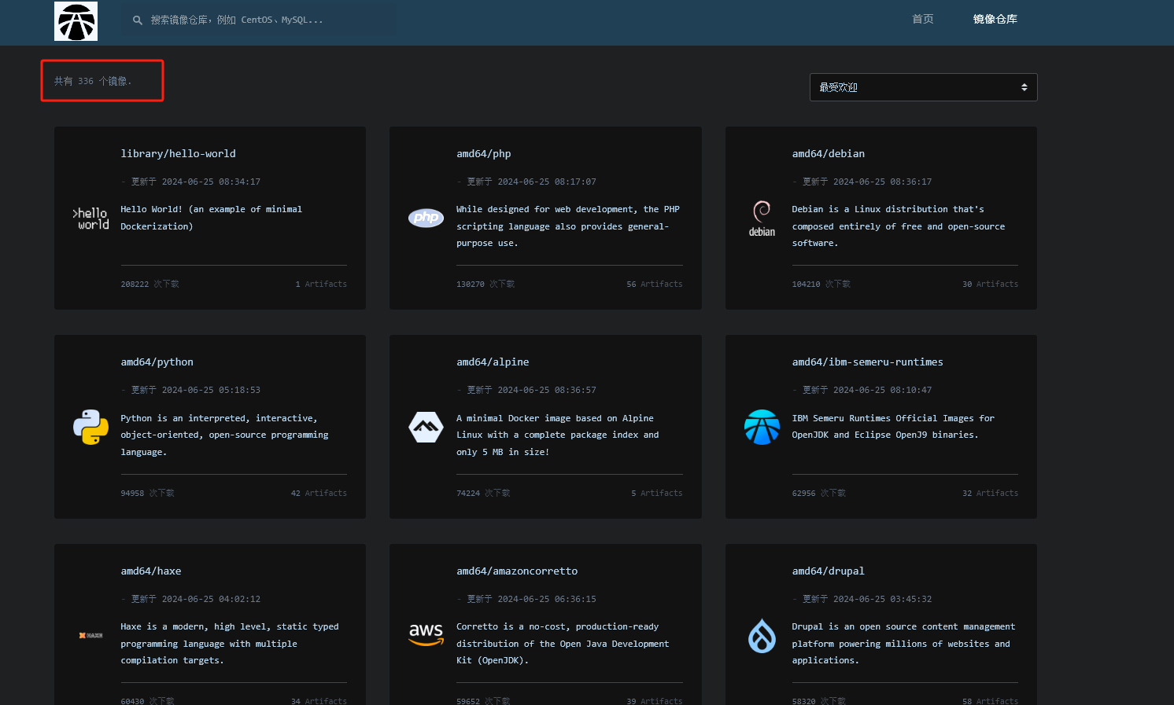
Task: Click the ibm-semeru-runtimes logo icon
Action: tap(762, 427)
